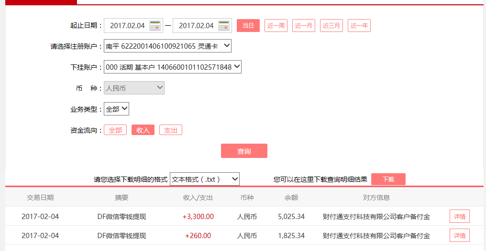This screenshot has width=486, height=251.
Task: Expand the 下挂账户 sub-account dropdown
Action: pyautogui.click(x=173, y=67)
